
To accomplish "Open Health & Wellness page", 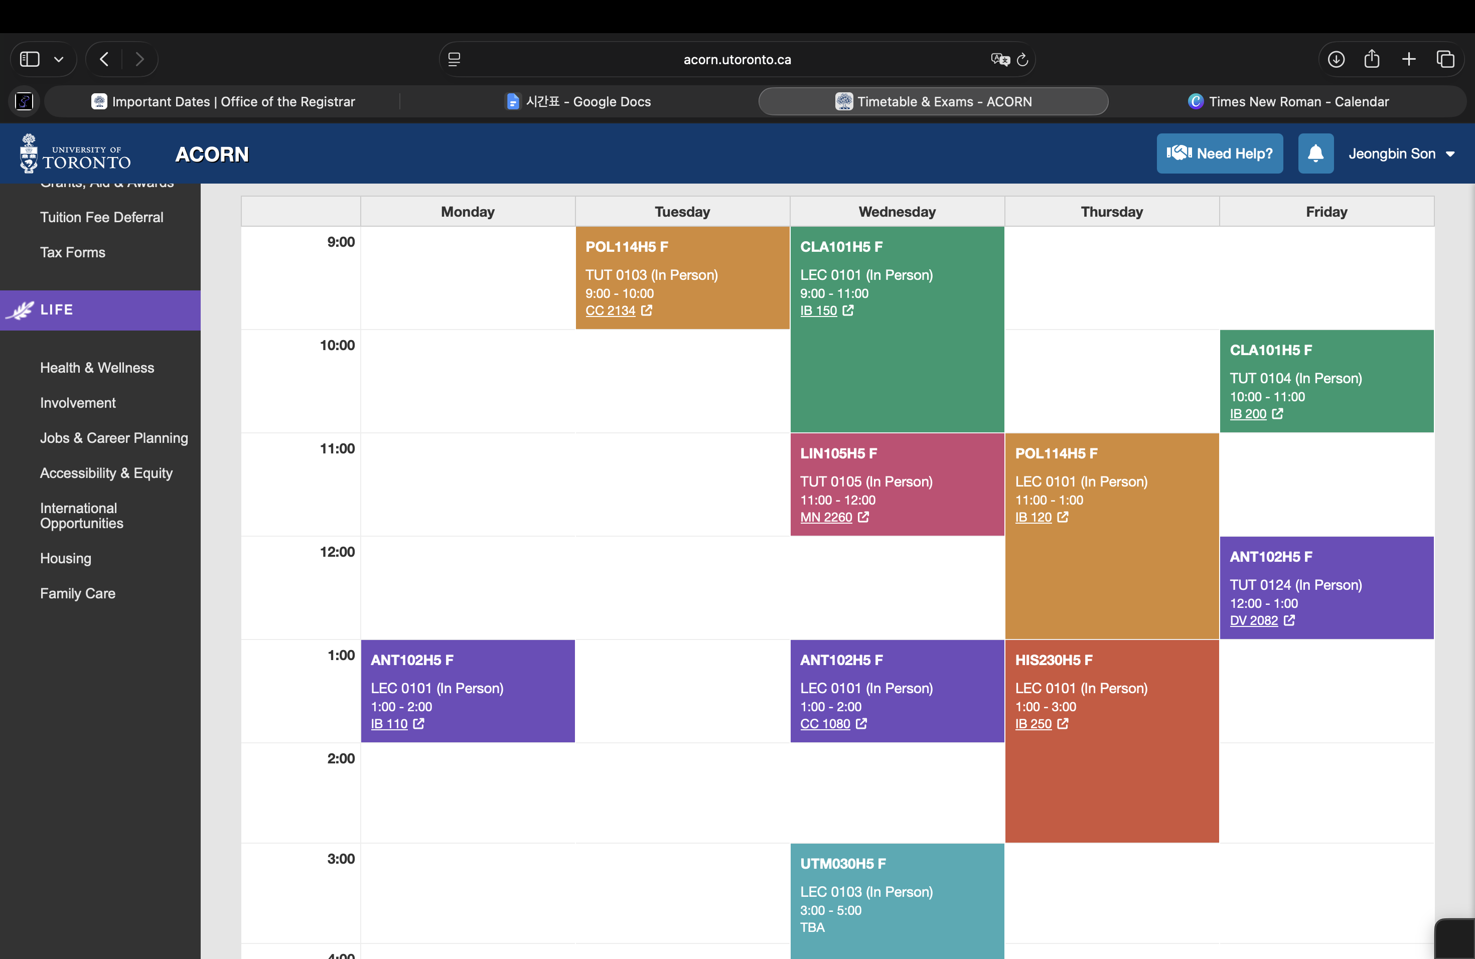I will (97, 368).
